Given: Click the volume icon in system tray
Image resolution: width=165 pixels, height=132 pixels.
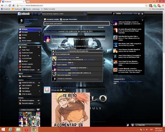Looking at the screenshot, I should [147, 130].
